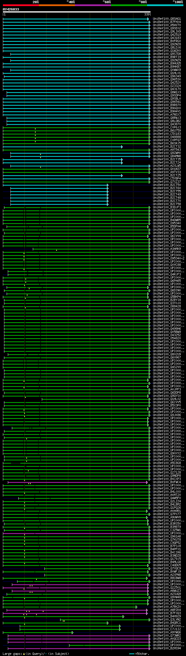186x656 pixels.
Task: Click the red ~20% identity legend bar
Action: (21, 5)
